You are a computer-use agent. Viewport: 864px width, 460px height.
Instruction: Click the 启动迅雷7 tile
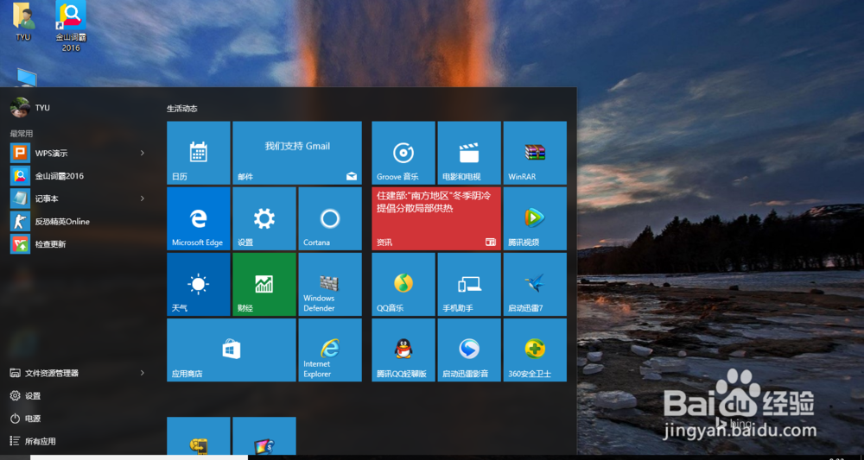pyautogui.click(x=535, y=285)
